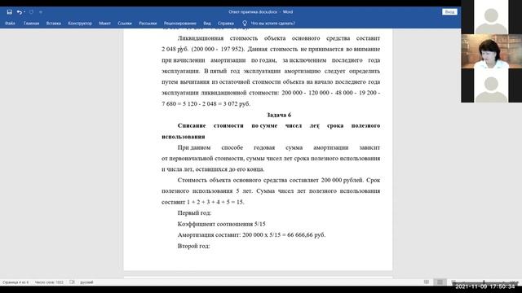The width and height of the screenshot is (522, 293).
Task: Click the heading 'Задача 6'
Action: pos(279,115)
